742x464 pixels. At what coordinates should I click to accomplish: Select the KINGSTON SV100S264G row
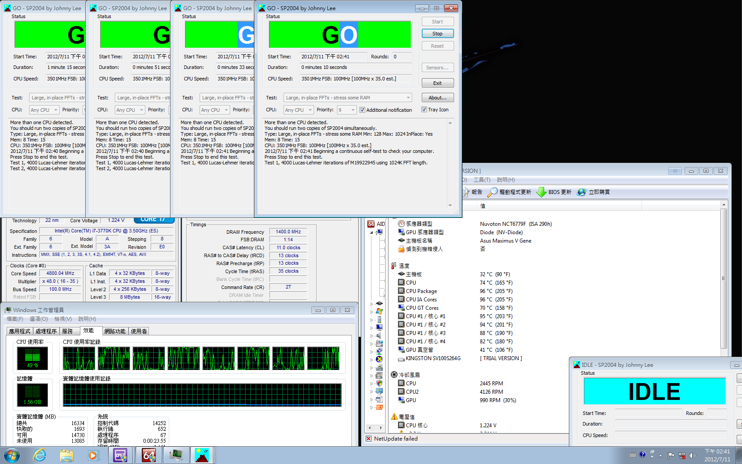460,358
